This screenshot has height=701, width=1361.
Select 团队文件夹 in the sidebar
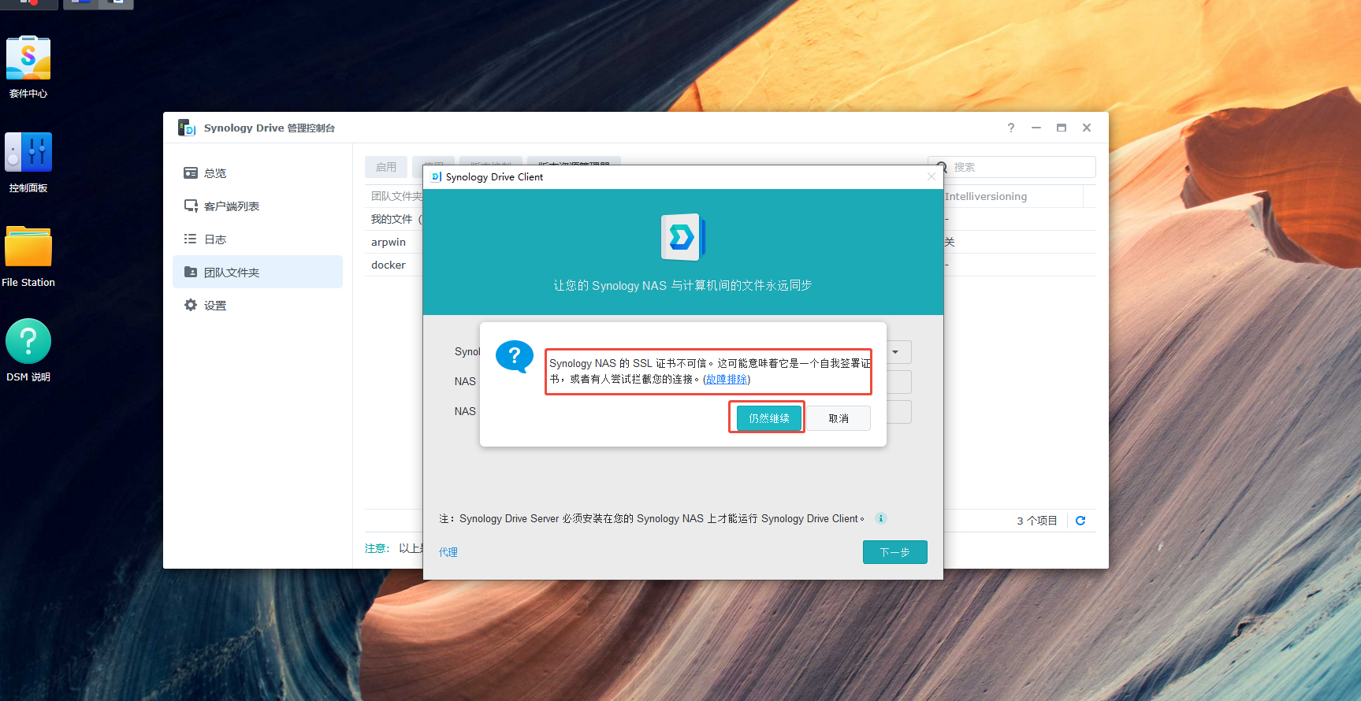(x=231, y=273)
